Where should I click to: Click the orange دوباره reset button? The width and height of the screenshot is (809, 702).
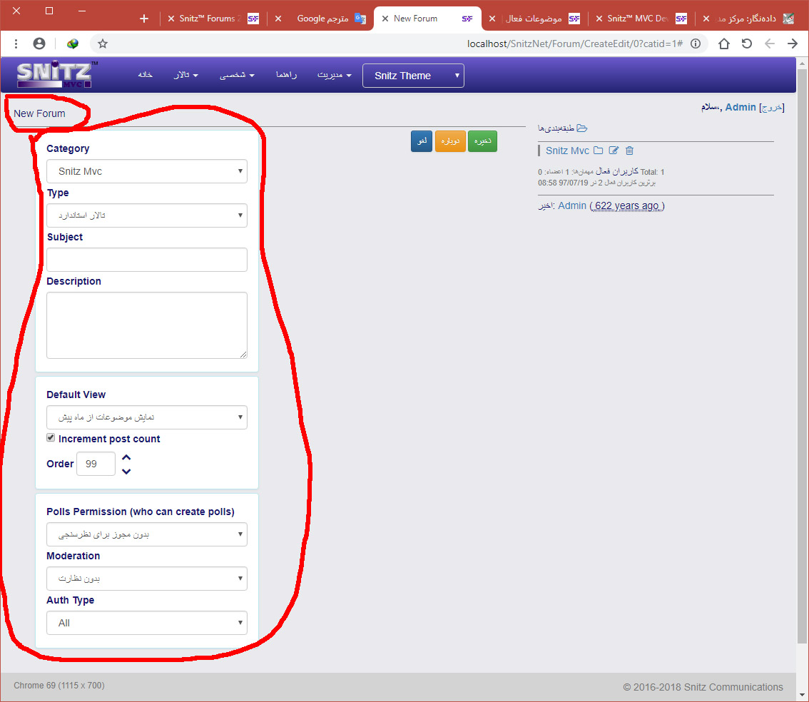449,141
